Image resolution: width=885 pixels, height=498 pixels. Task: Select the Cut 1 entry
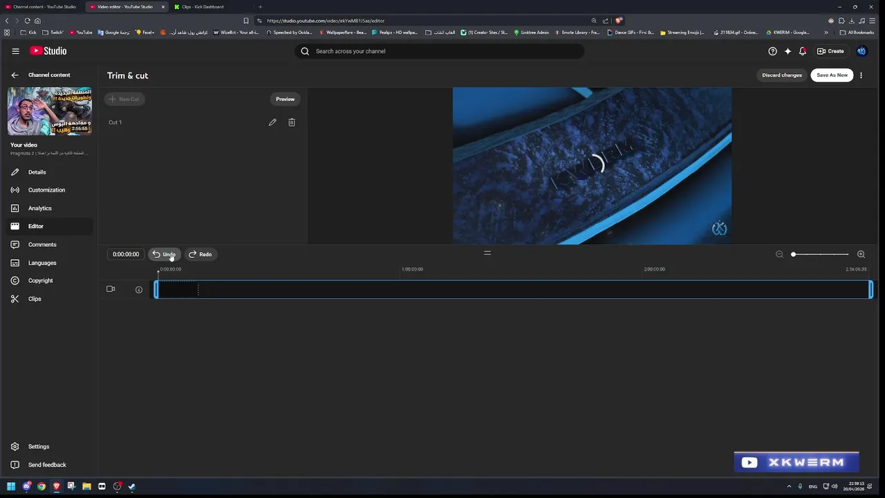coord(115,122)
